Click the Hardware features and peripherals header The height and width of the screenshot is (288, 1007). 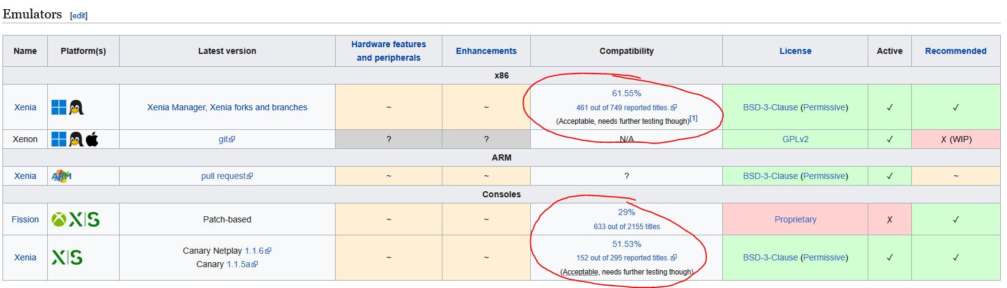click(388, 51)
